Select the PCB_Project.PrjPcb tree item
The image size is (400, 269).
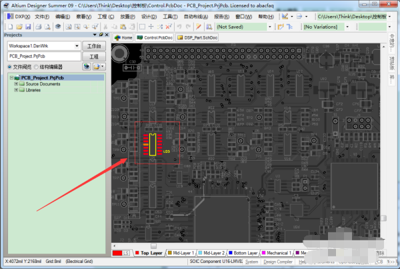[x=43, y=77]
